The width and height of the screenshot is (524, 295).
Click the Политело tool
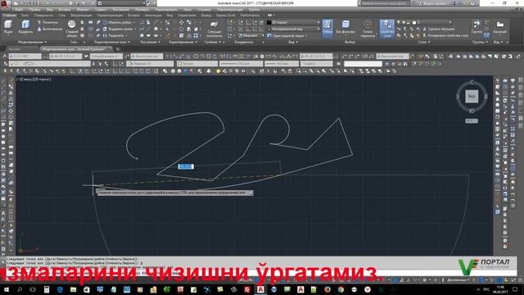click(x=47, y=22)
